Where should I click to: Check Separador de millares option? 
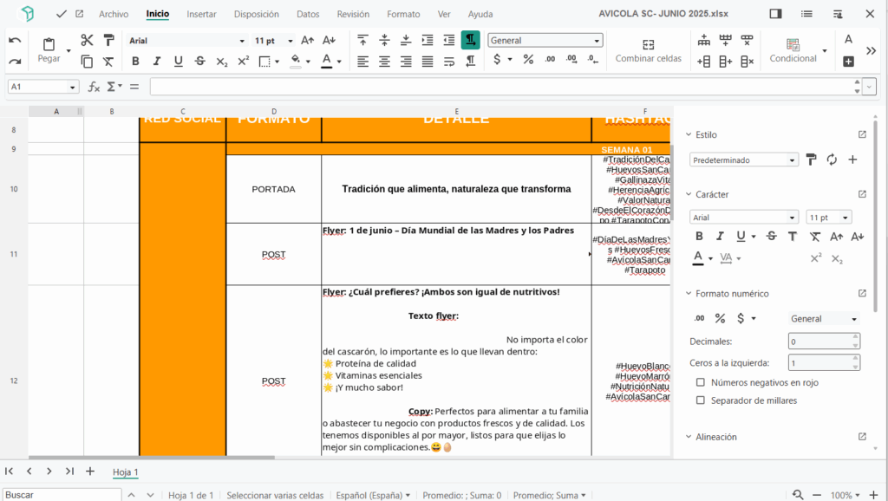tap(701, 400)
